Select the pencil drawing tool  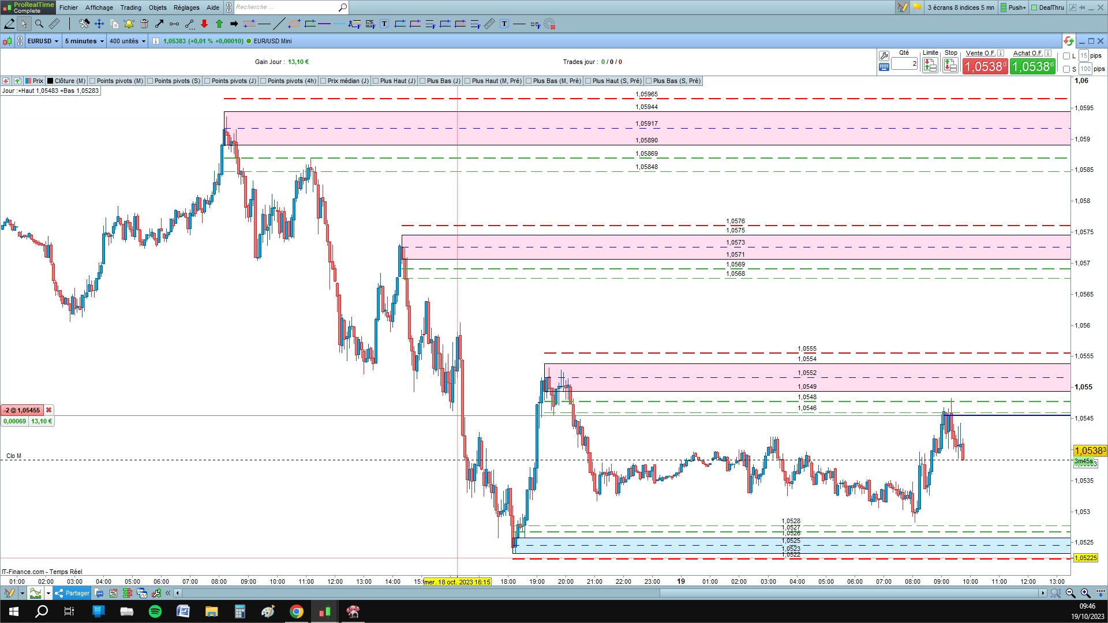pyautogui.click(x=9, y=24)
